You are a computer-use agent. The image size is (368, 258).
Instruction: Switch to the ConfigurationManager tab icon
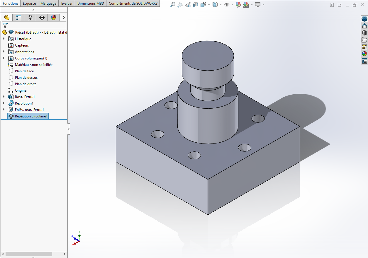coord(30,18)
